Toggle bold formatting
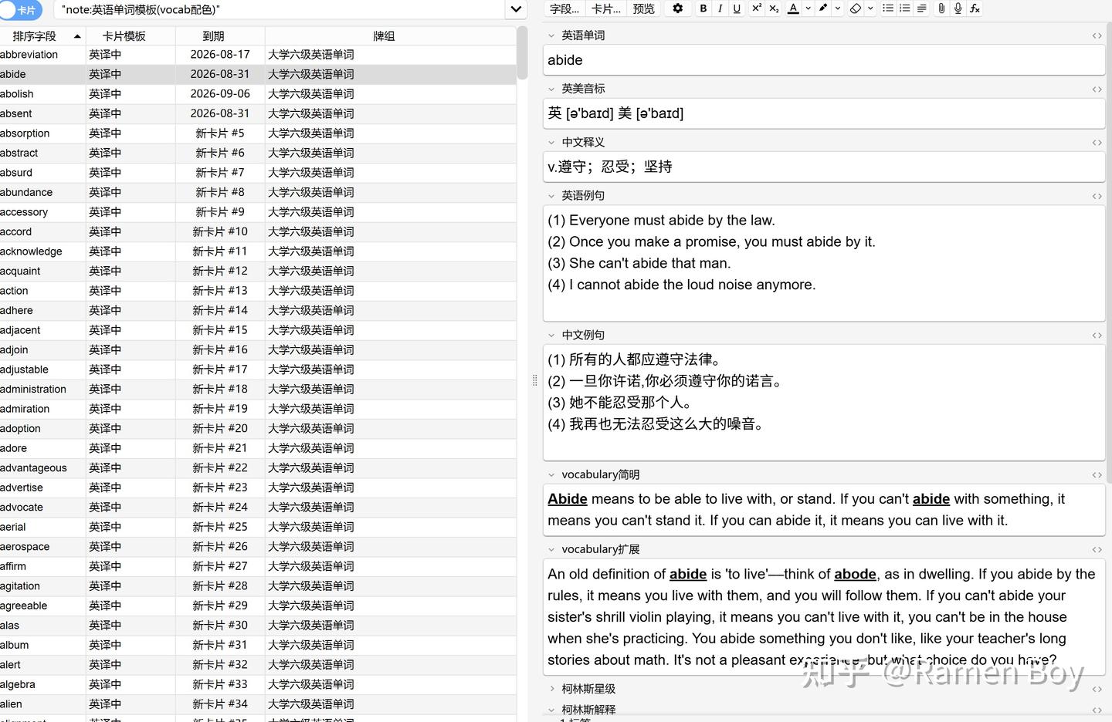Screen dimensions: 1112x722 pyautogui.click(x=703, y=8)
